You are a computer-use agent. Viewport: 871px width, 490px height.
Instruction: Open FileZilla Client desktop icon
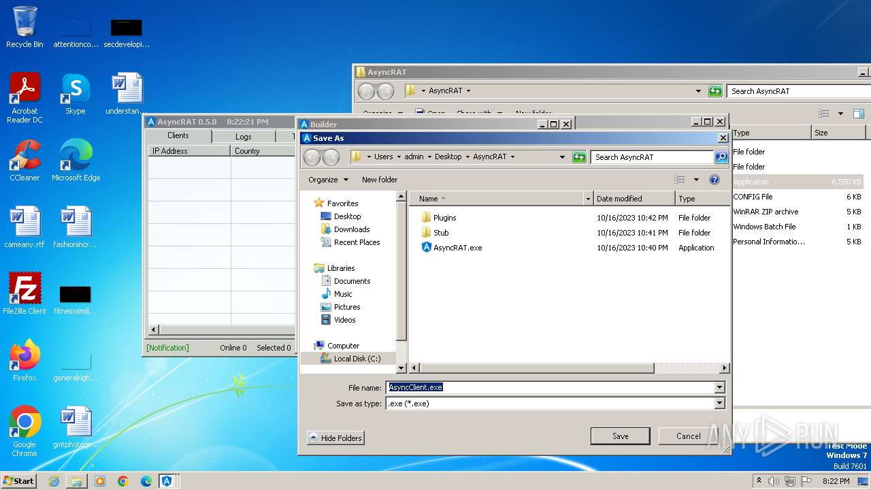click(24, 294)
